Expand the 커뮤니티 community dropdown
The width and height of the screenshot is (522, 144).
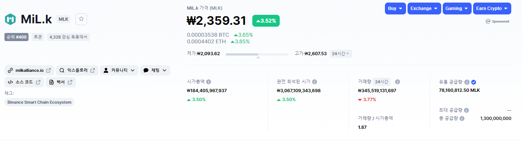119,70
